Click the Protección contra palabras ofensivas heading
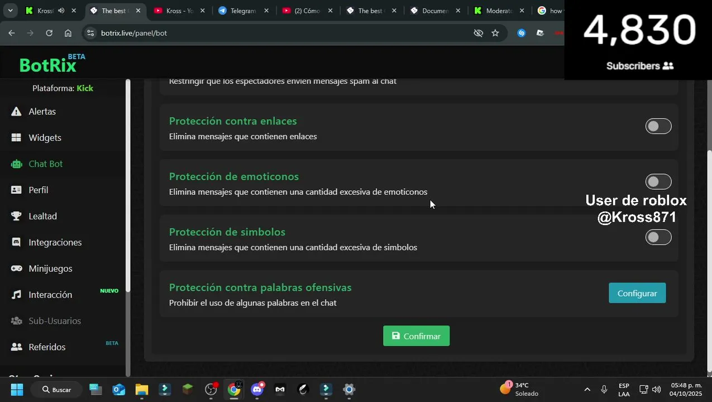The height and width of the screenshot is (402, 712). coord(260,288)
